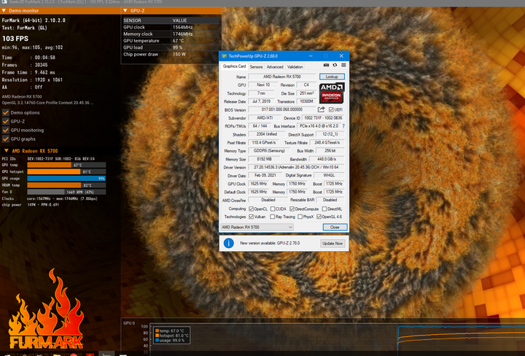Toggle the CUDA checkbox
The height and width of the screenshot is (356, 525).
(273, 209)
